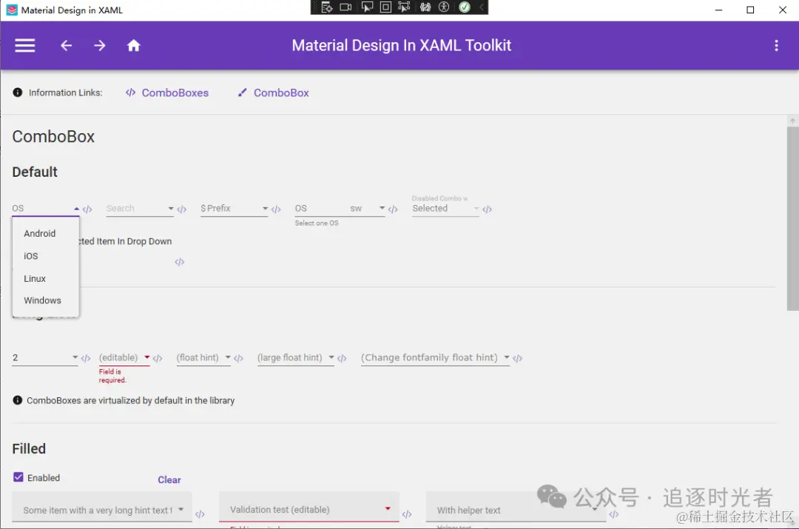View XAML code for OS combo box

pos(87,209)
